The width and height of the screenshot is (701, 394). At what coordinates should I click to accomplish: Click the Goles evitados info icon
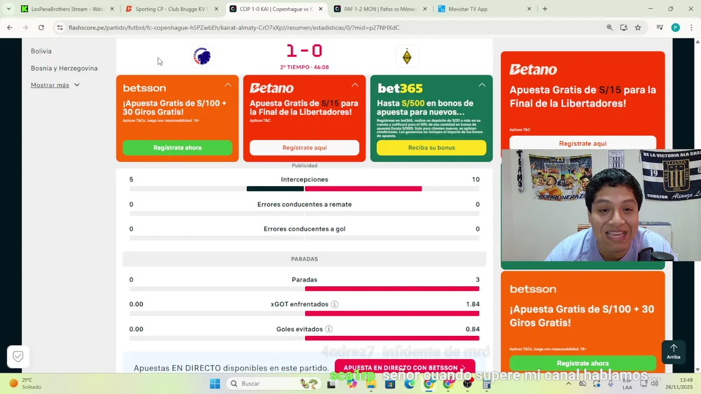[329, 329]
